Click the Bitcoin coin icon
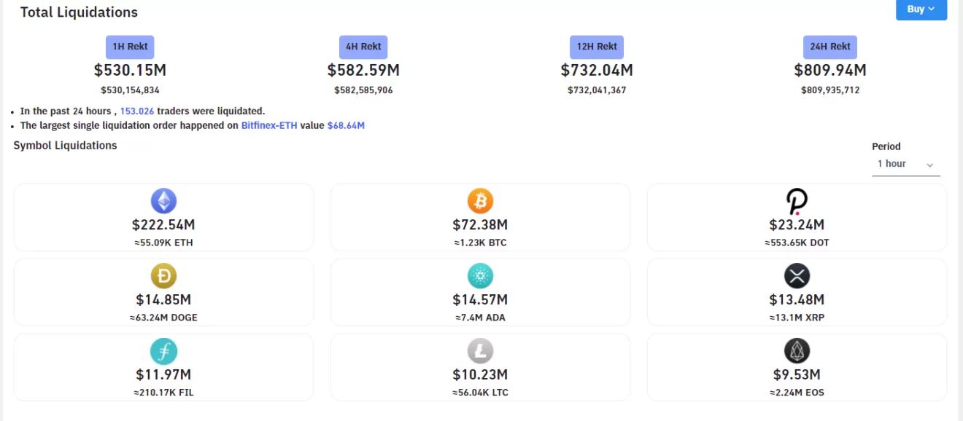This screenshot has width=963, height=421. pyautogui.click(x=480, y=200)
